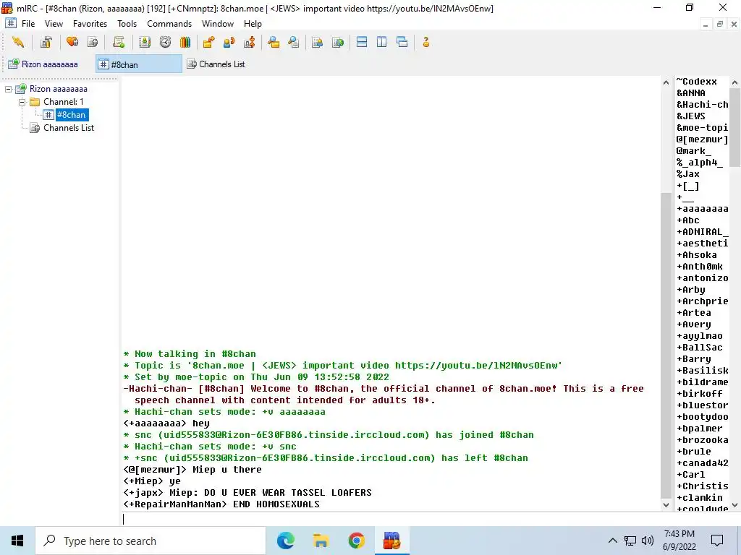The height and width of the screenshot is (555, 741).
Task: Open the Commands menu
Action: click(169, 24)
